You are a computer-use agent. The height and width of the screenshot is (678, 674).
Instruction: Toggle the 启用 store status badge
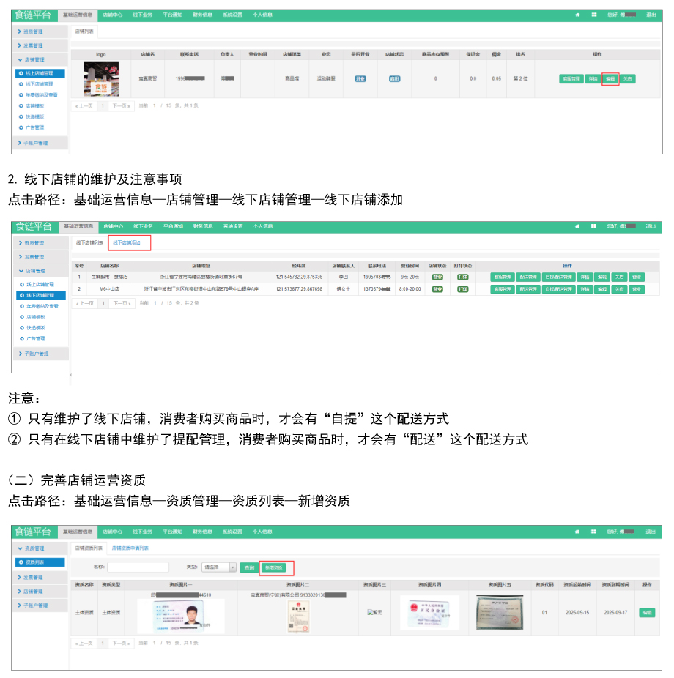pos(395,79)
